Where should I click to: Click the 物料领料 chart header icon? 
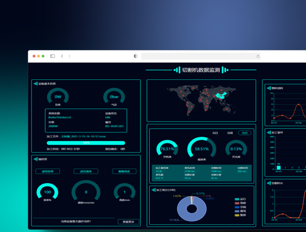tap(269, 88)
